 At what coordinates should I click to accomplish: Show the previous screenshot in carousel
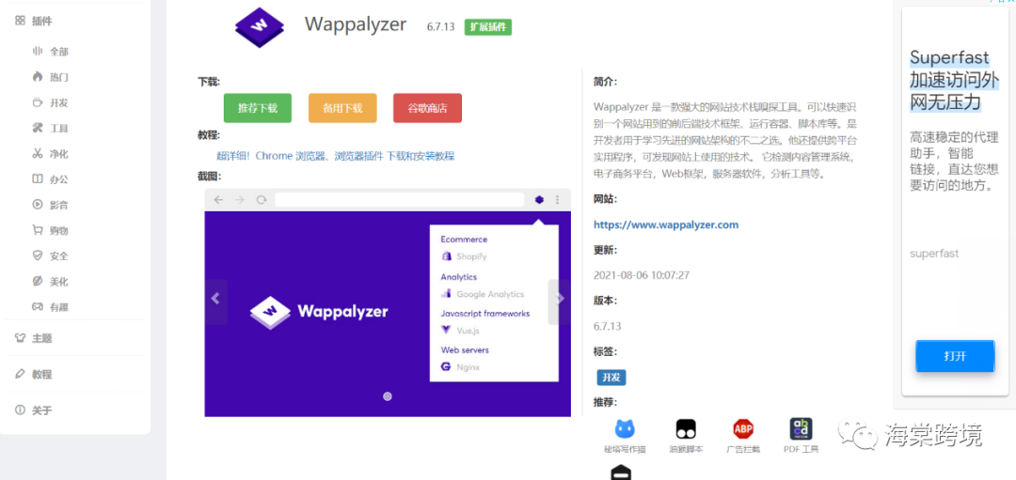216,298
